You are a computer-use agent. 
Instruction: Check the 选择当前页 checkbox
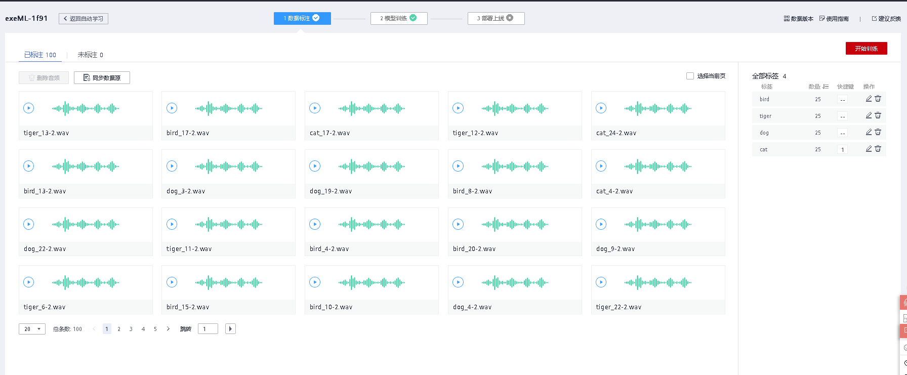click(x=690, y=76)
